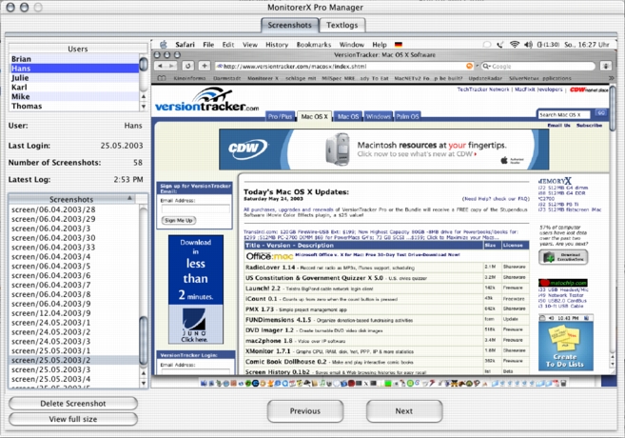
Task: Click Screenshots list scroll down arrow
Action: point(144,384)
